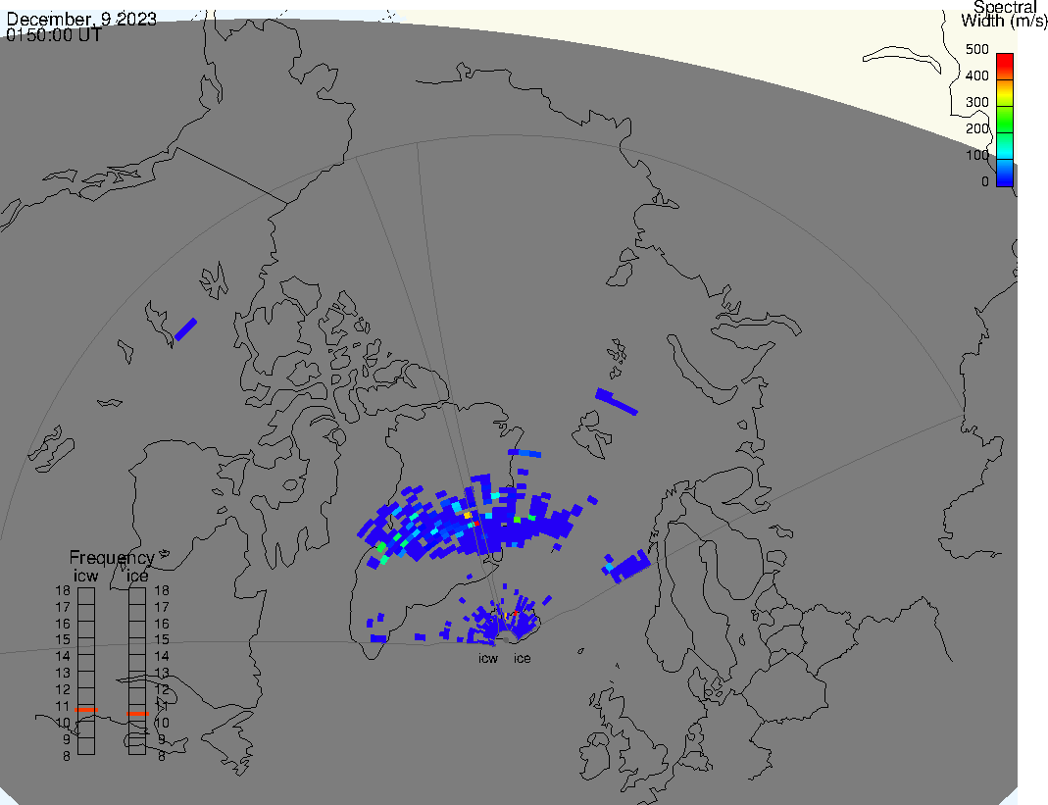1048x805 pixels.
Task: Select the 400 label on the color scale
Action: pyautogui.click(x=976, y=75)
